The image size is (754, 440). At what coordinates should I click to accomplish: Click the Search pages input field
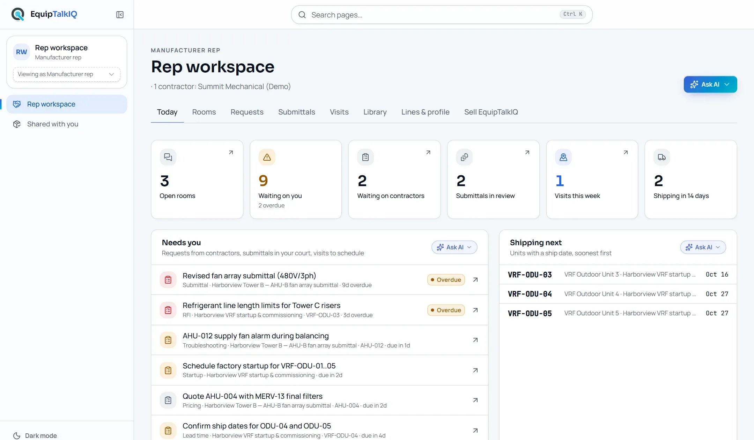click(x=442, y=15)
